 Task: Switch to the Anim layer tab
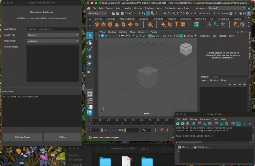coord(216,77)
